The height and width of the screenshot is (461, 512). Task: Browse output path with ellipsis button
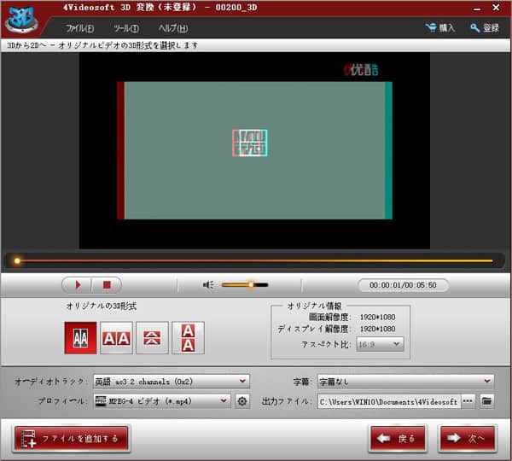point(468,401)
